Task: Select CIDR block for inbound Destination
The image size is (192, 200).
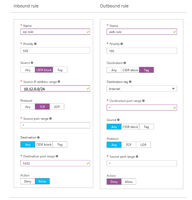Action: point(44,144)
